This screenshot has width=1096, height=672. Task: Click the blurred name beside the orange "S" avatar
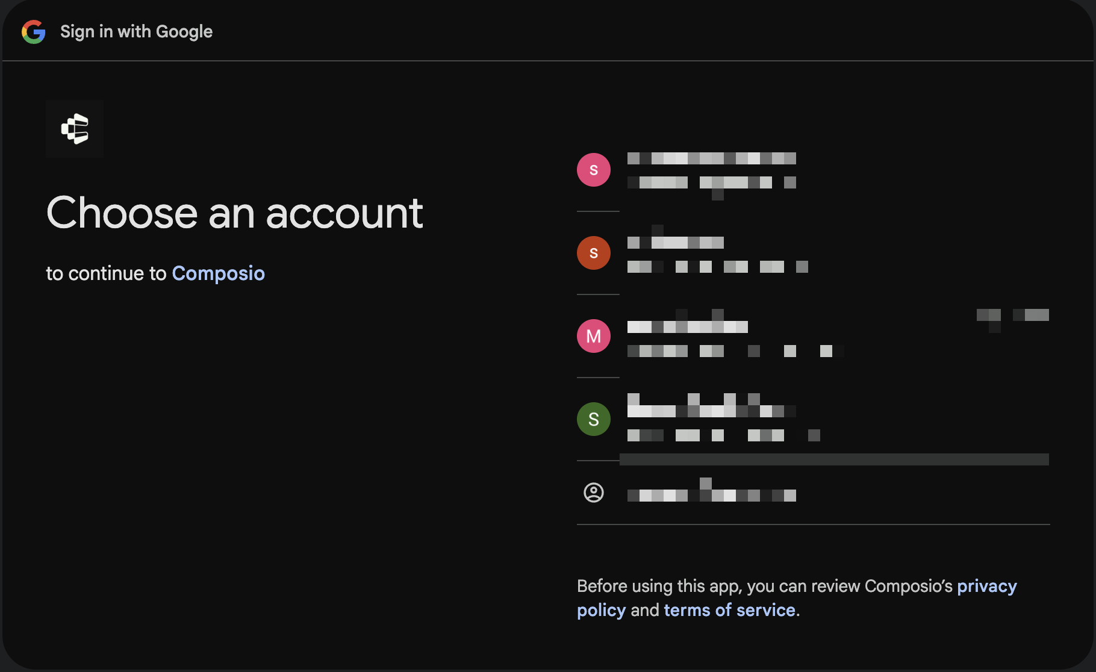pyautogui.click(x=675, y=242)
